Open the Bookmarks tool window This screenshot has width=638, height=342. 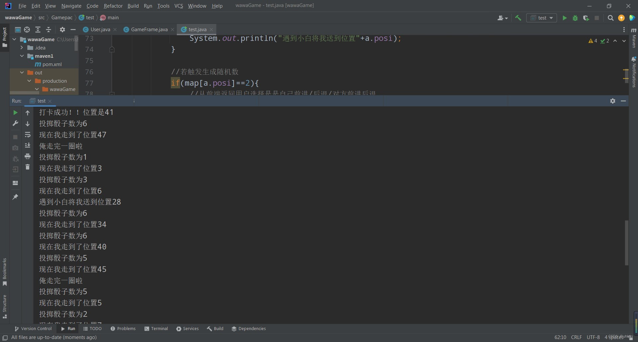point(5,272)
